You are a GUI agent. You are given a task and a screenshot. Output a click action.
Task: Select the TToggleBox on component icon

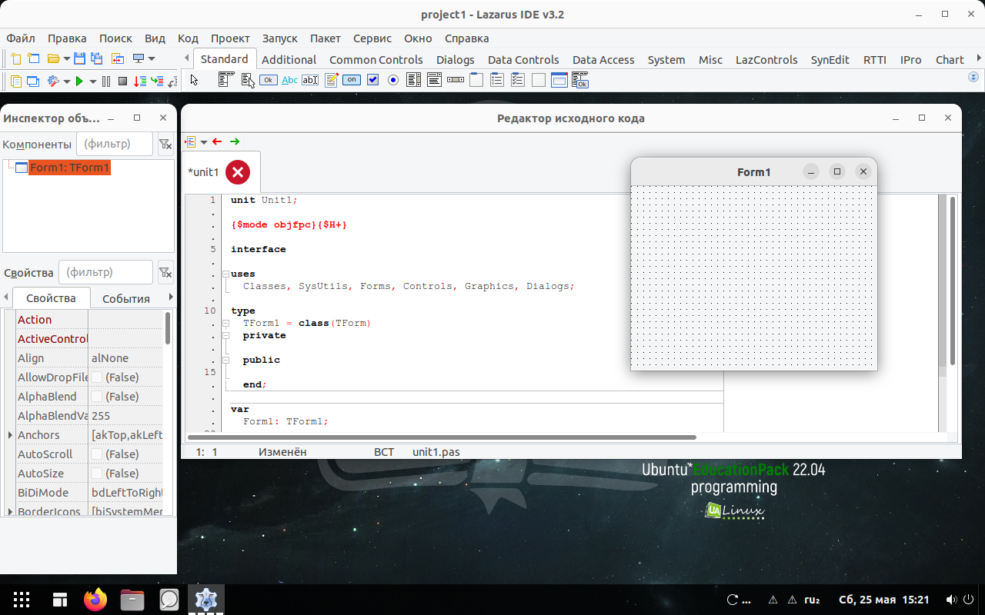[x=352, y=80]
